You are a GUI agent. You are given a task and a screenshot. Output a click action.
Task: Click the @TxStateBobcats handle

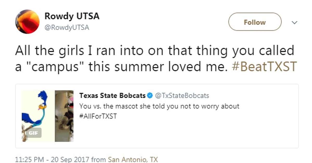[182, 95]
